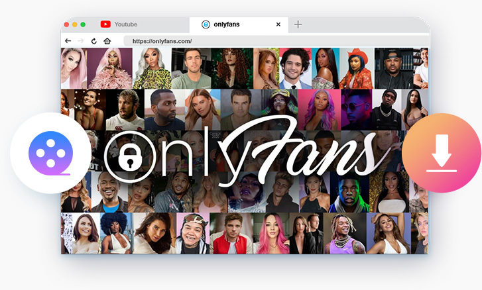Click the address bar with https://onlyfans.com/
The height and width of the screenshot is (290, 482).
pos(276,41)
